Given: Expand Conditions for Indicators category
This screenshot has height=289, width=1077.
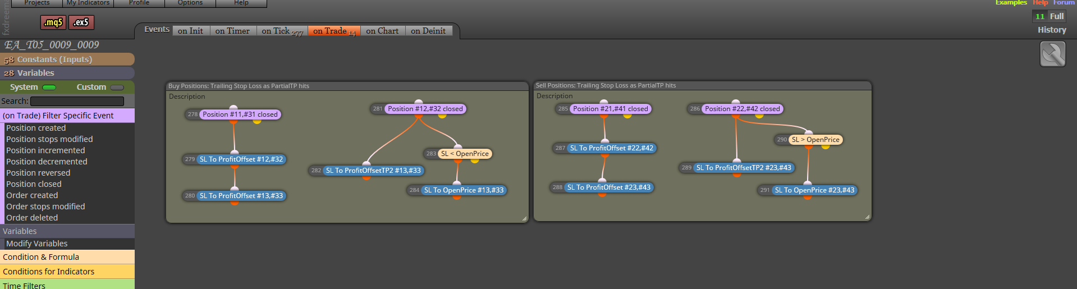Looking at the screenshot, I should coord(67,272).
